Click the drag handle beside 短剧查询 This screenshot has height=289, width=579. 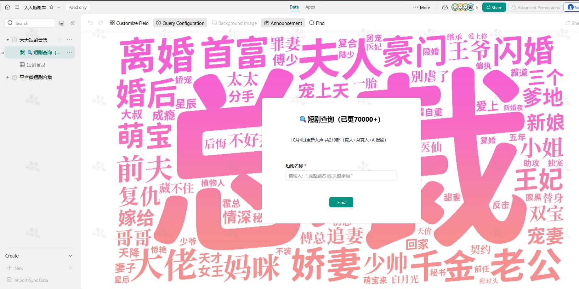pyautogui.click(x=3, y=52)
